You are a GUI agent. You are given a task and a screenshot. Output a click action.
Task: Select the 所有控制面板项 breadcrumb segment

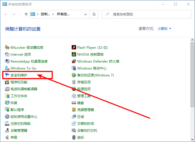point(63,14)
